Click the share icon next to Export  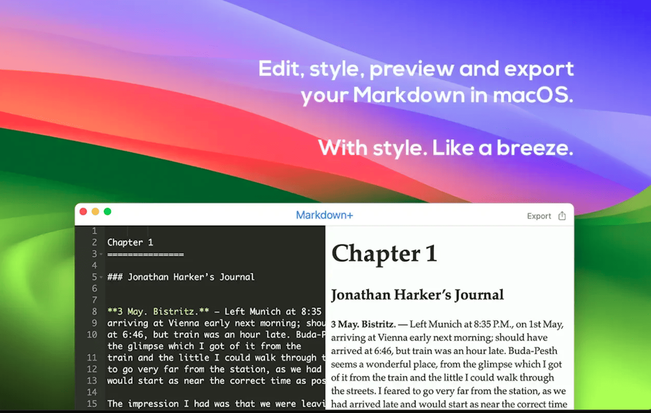(x=562, y=216)
